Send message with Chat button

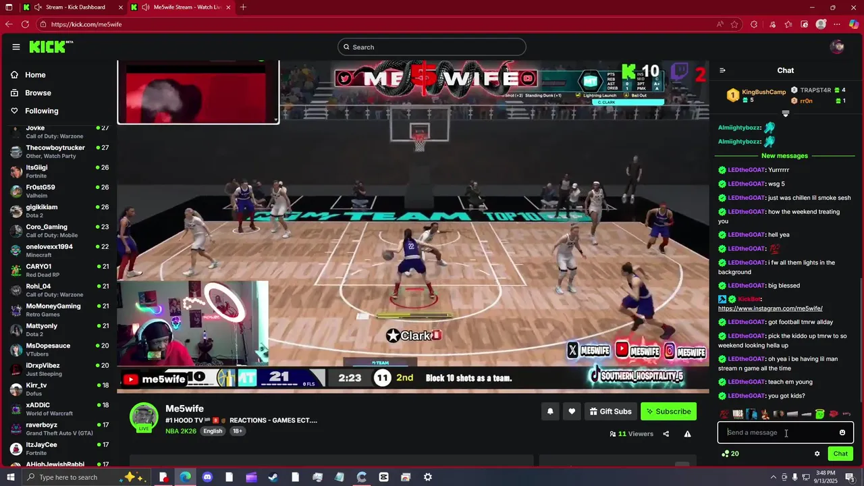tap(840, 454)
